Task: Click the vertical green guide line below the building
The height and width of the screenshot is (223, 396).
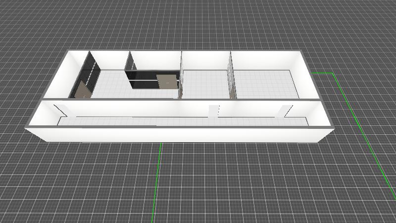Action: tap(157, 183)
